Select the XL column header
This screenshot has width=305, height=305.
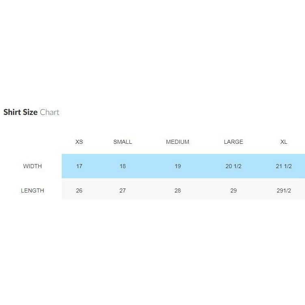coord(284,142)
